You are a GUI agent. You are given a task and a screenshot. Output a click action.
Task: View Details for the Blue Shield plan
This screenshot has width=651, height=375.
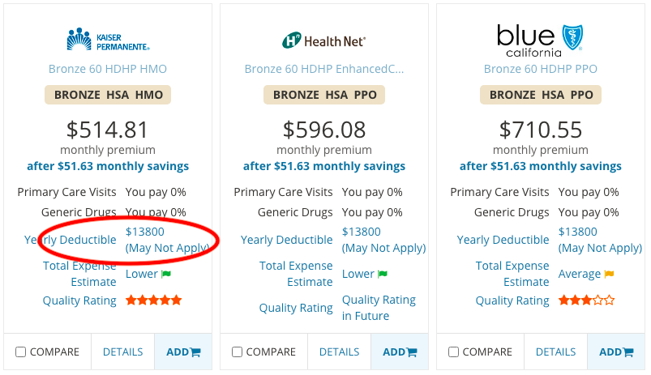coord(555,352)
